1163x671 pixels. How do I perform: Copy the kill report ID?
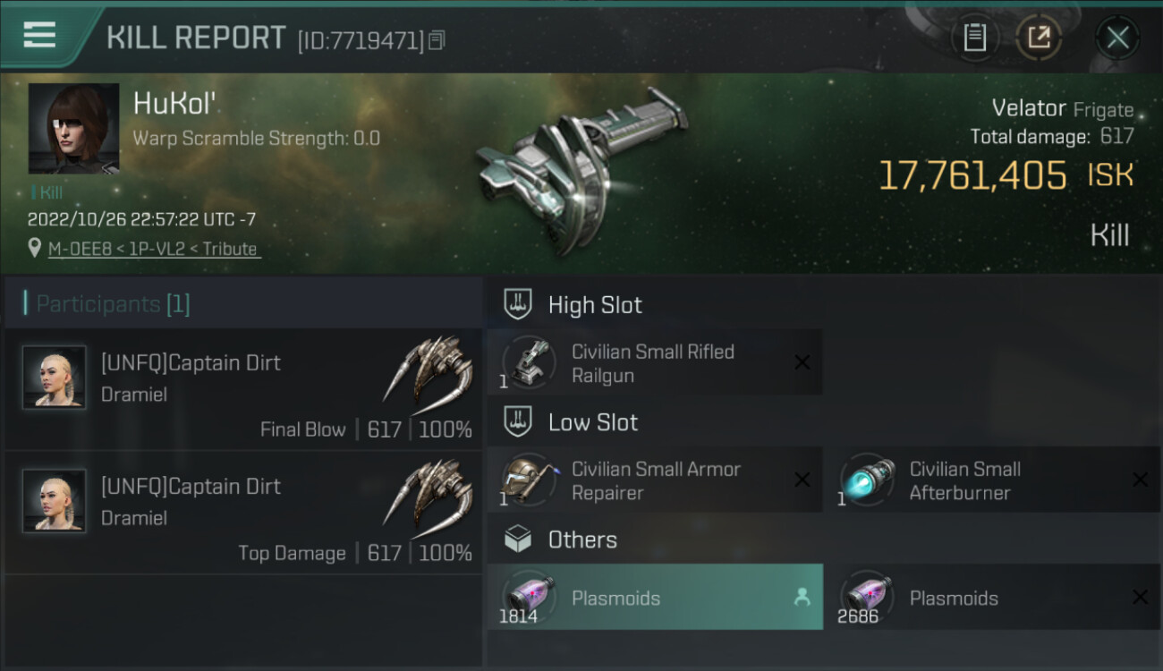(437, 40)
